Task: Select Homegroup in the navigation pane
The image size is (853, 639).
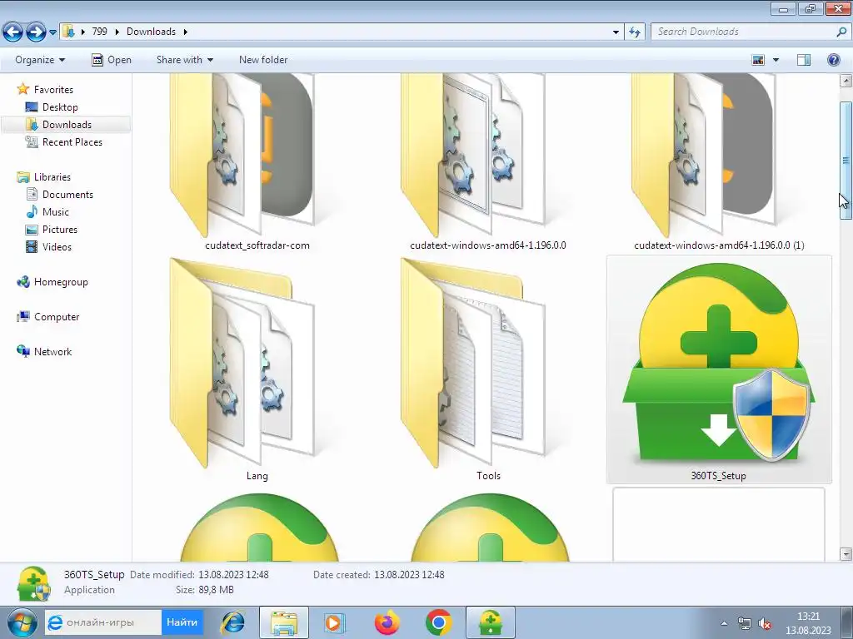Action: [x=61, y=282]
